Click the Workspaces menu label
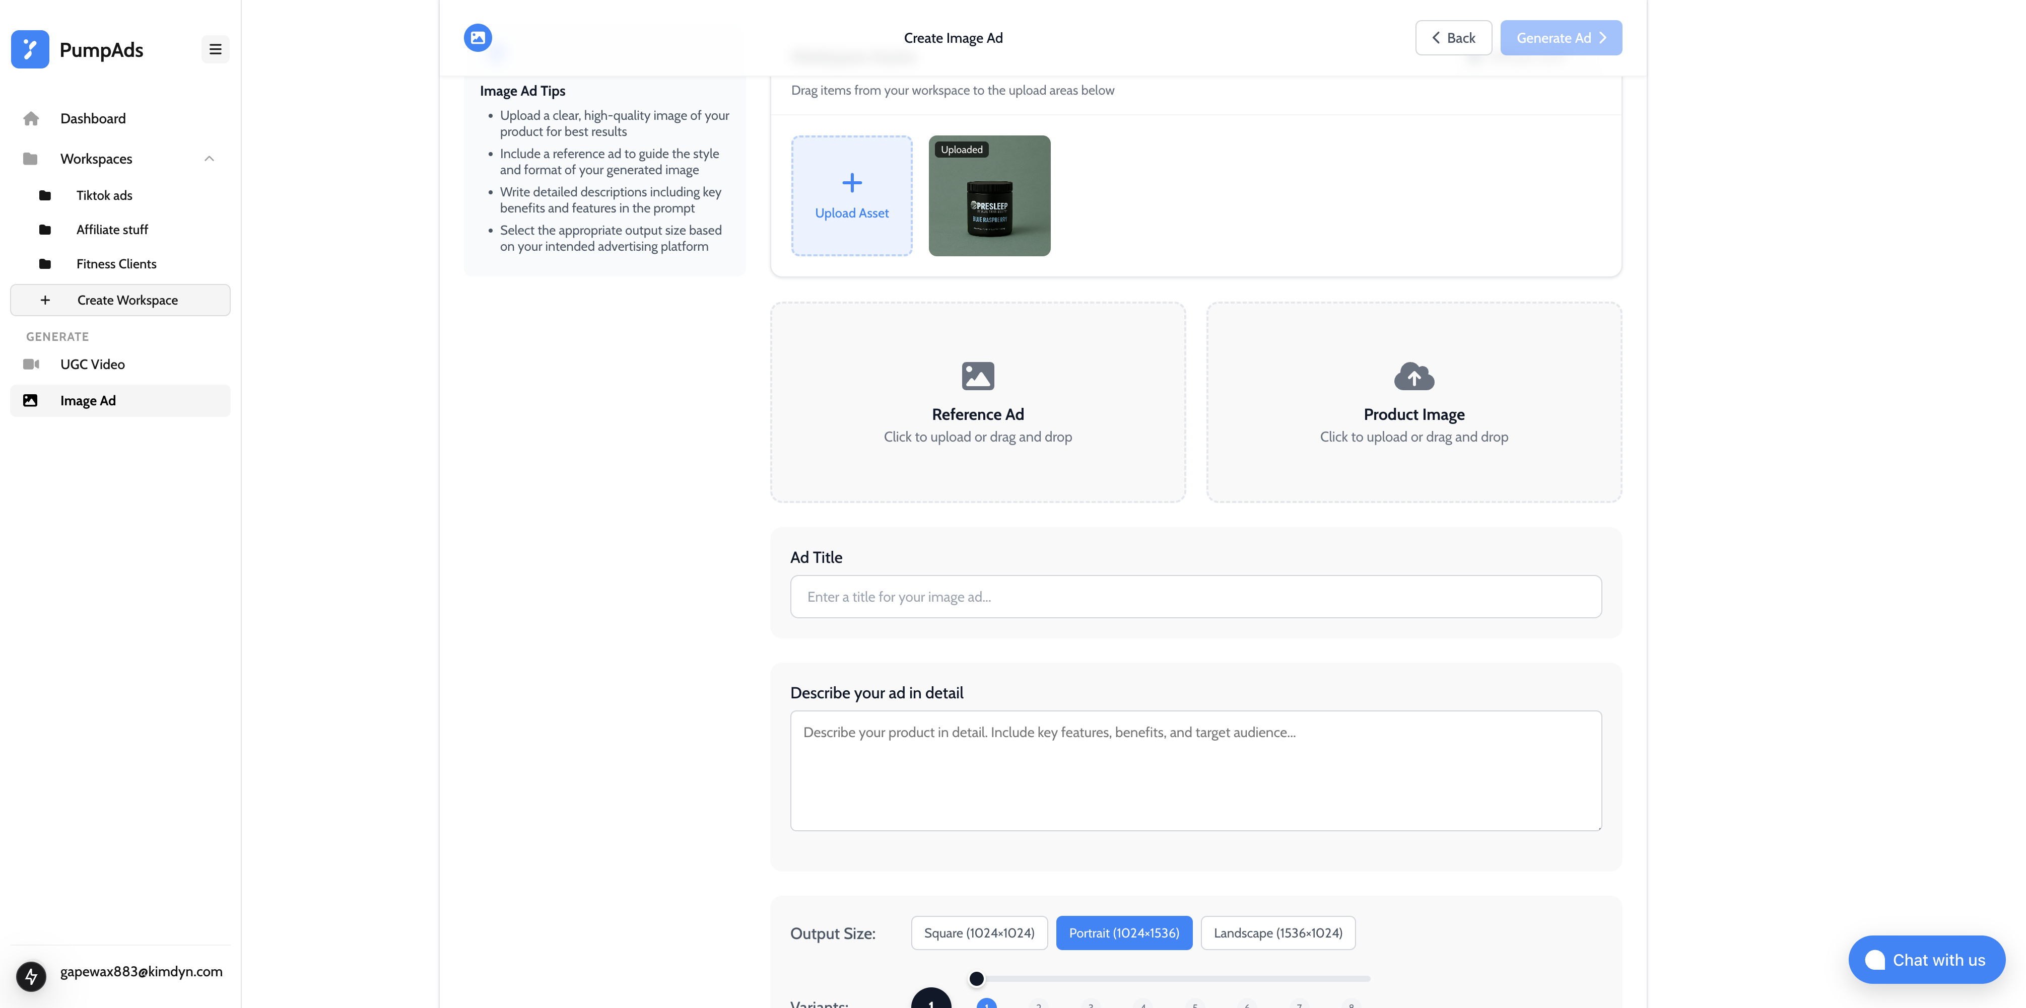Screen dimensions: 2026x1008 (96, 159)
